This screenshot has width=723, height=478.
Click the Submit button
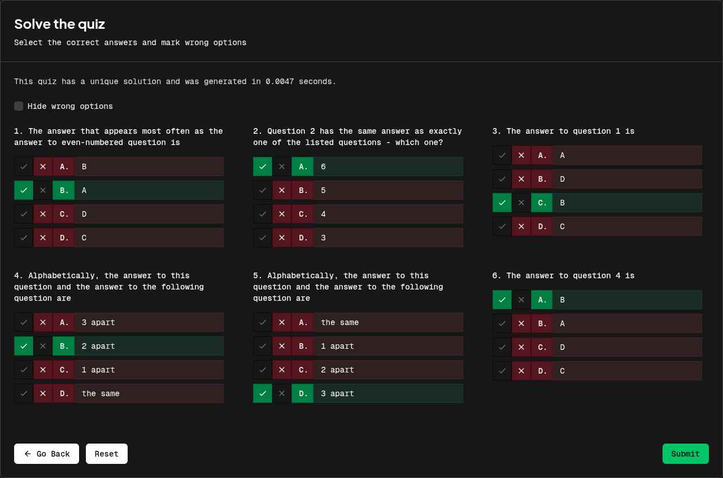[x=685, y=454]
